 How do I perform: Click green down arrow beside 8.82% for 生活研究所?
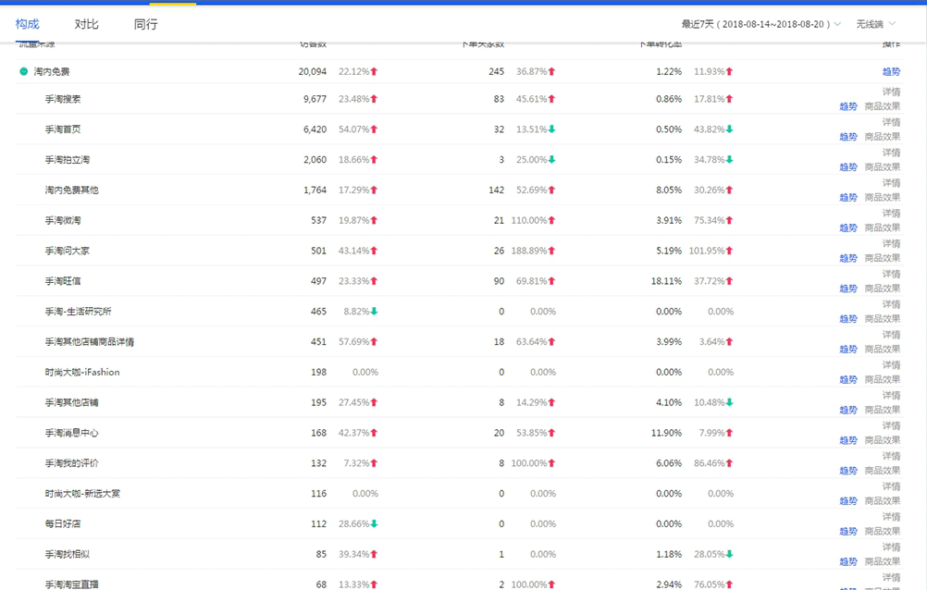coord(375,312)
